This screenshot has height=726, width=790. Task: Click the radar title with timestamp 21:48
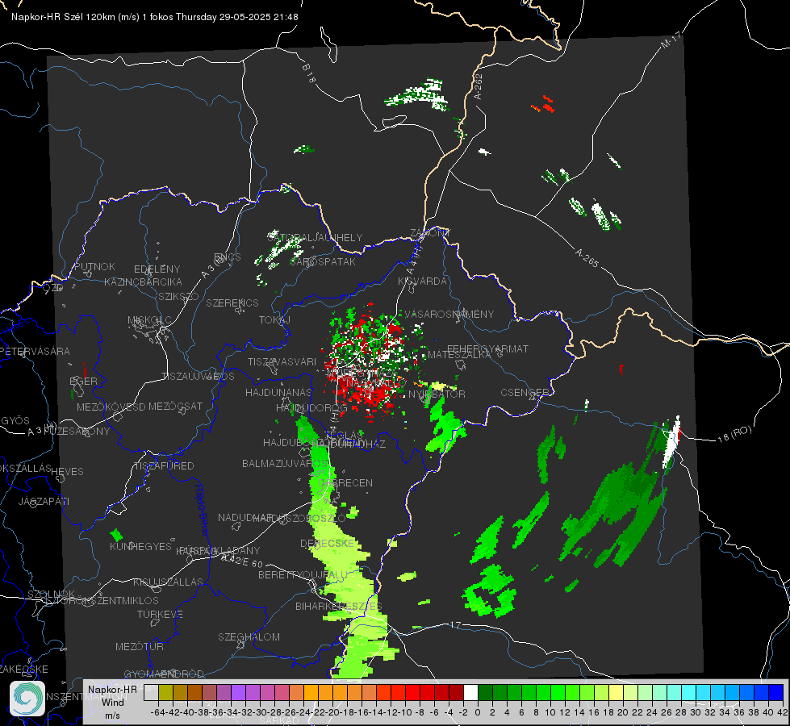click(x=155, y=17)
